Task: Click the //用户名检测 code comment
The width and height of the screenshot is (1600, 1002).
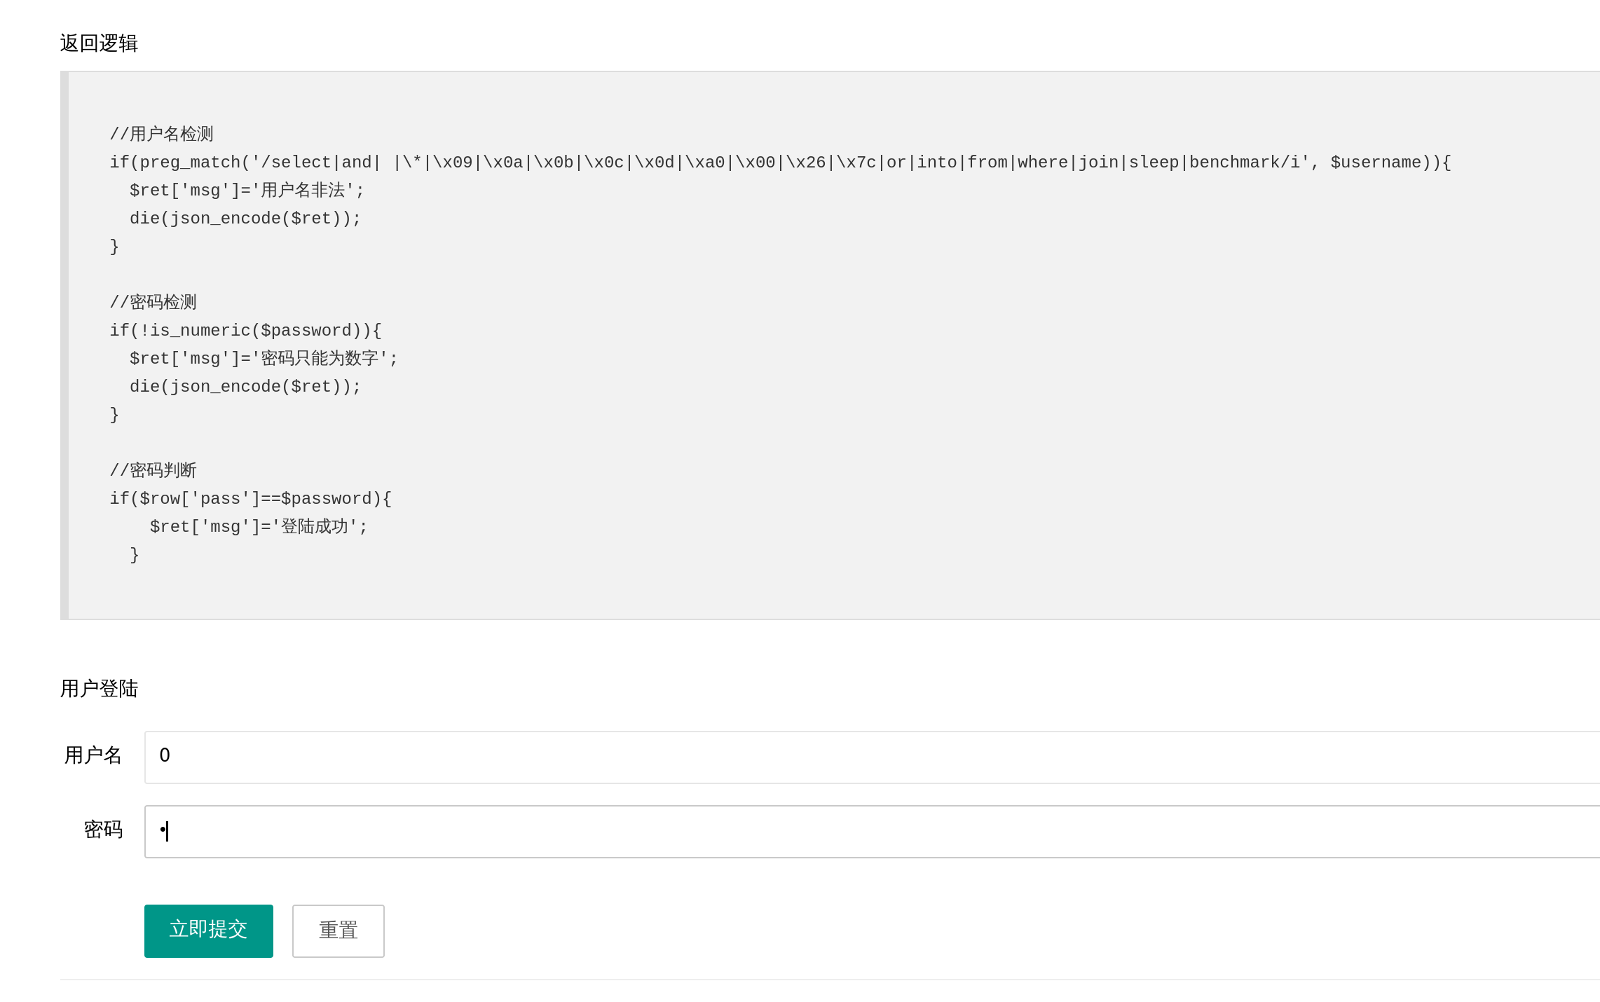Action: tap(161, 134)
